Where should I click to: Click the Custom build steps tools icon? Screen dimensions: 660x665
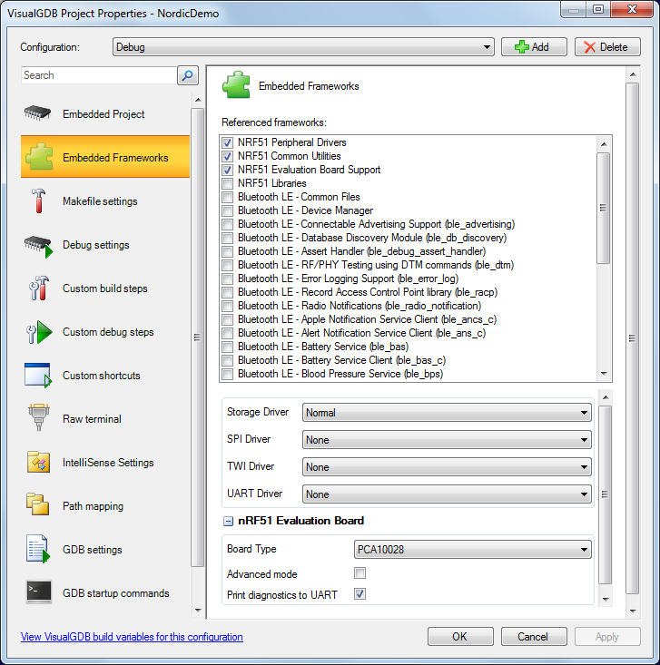(x=39, y=288)
